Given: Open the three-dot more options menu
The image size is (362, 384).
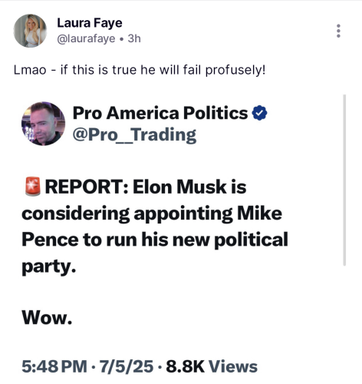Looking at the screenshot, I should (338, 31).
